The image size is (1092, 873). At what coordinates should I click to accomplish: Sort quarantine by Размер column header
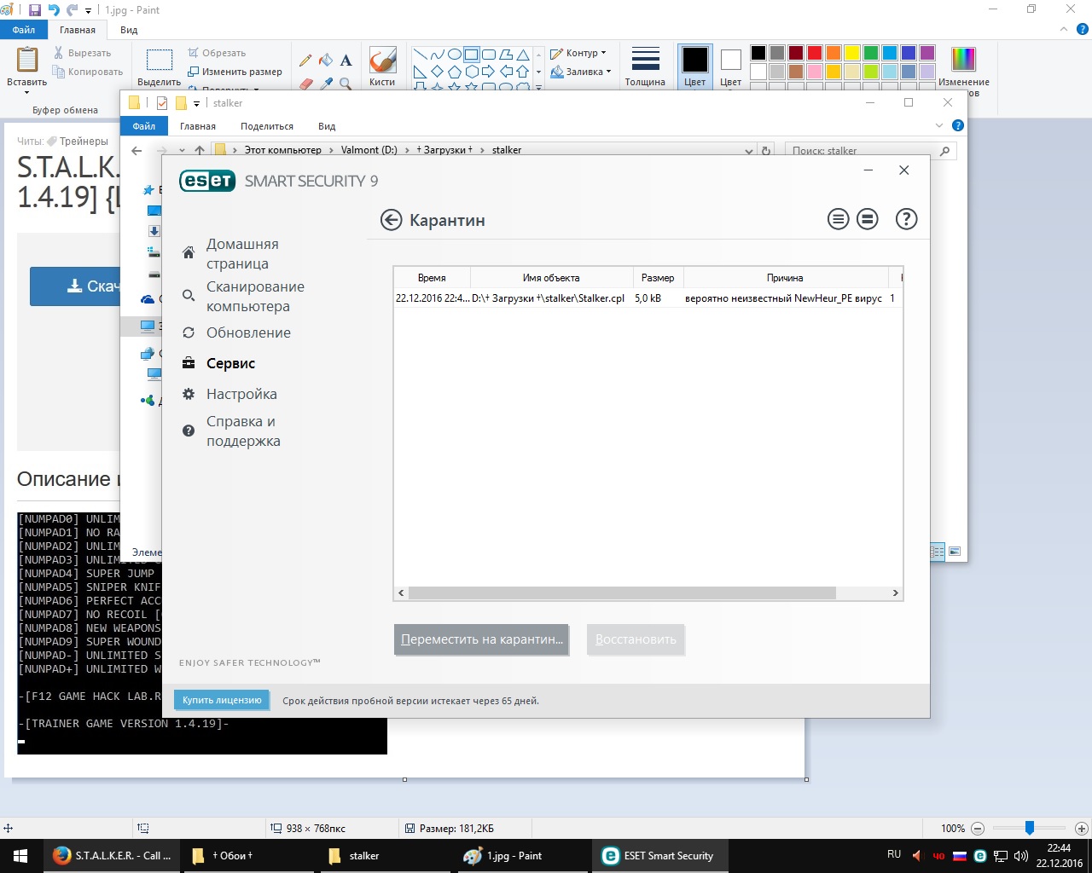658,278
